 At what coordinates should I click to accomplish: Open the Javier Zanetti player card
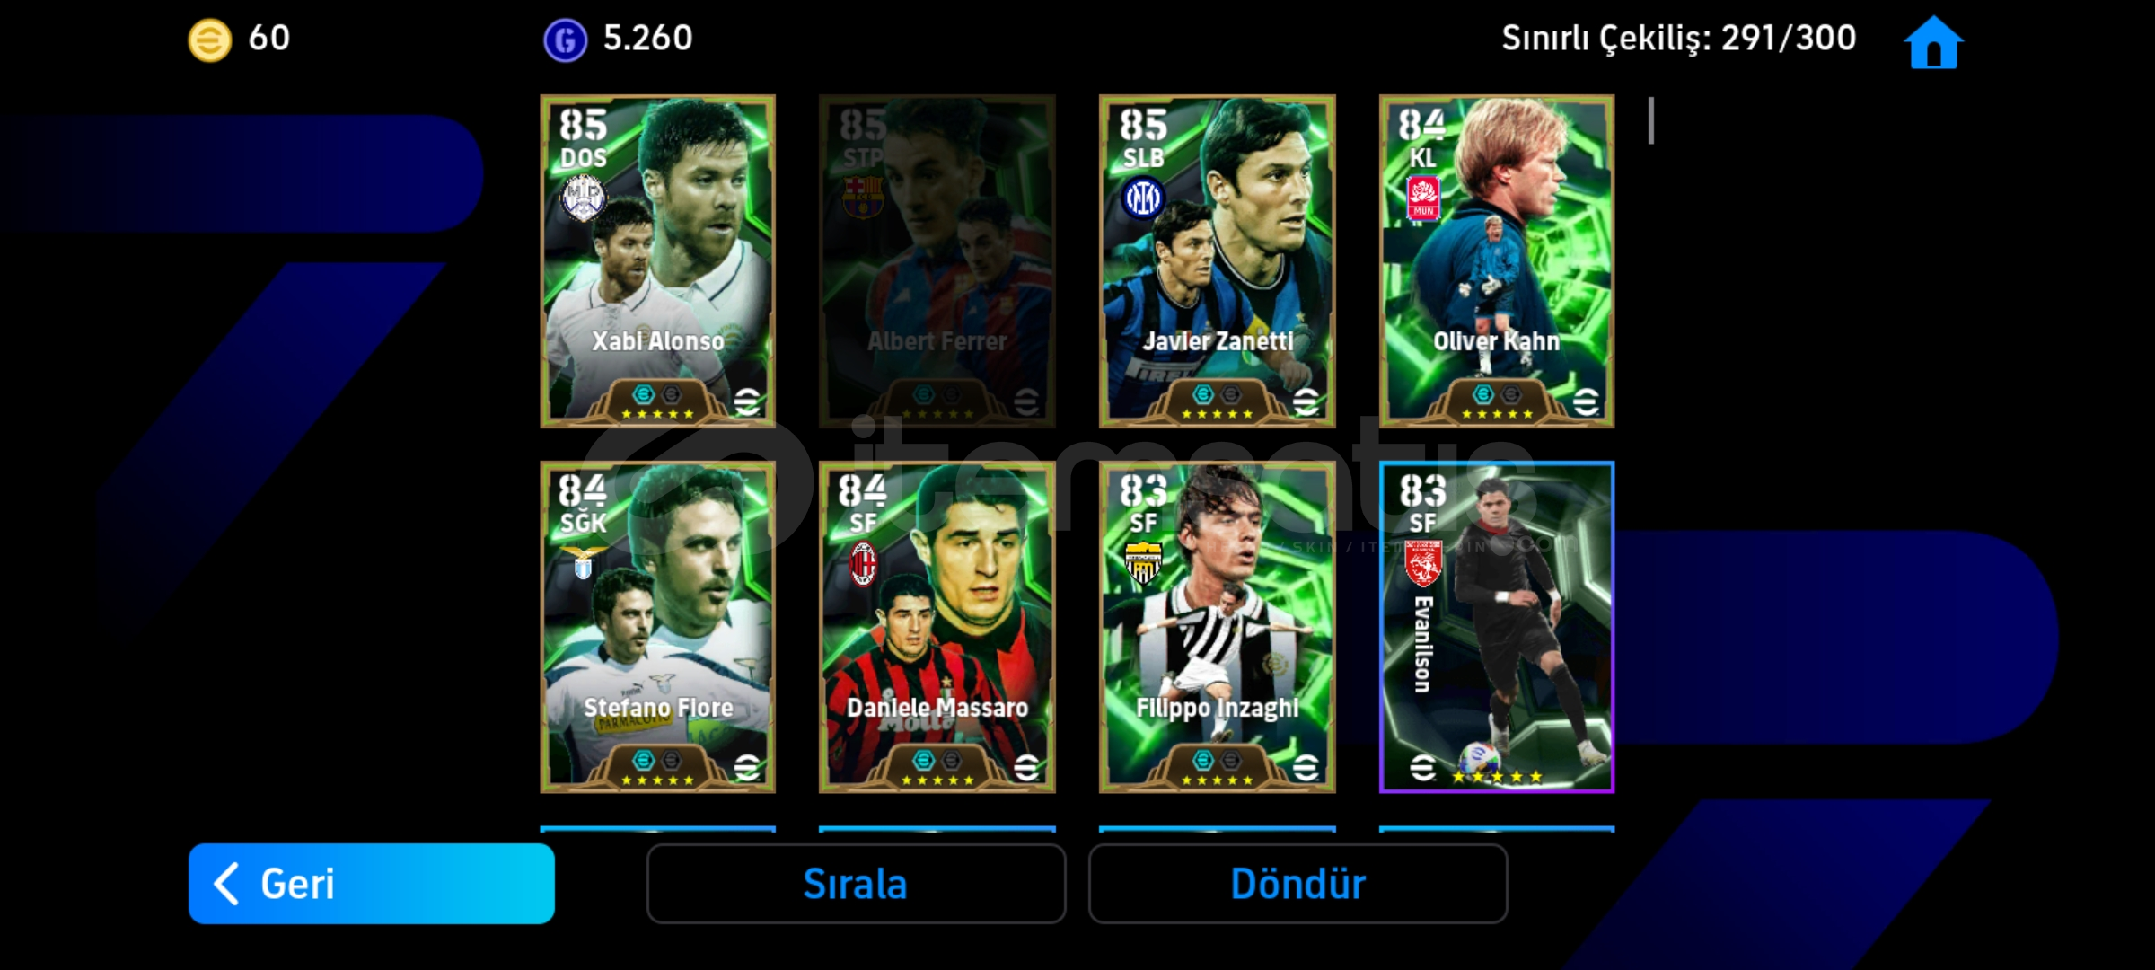click(x=1218, y=261)
